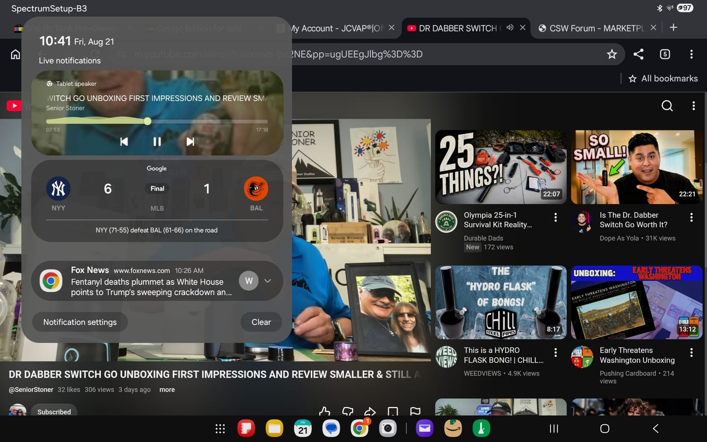This screenshot has height=442, width=707.
Task: Launch the Camera app from the taskbar
Action: [388, 429]
